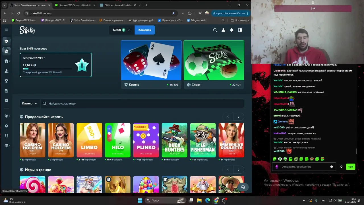Open the Казино category card
The width and height of the screenshot is (364, 205).
tap(151, 65)
